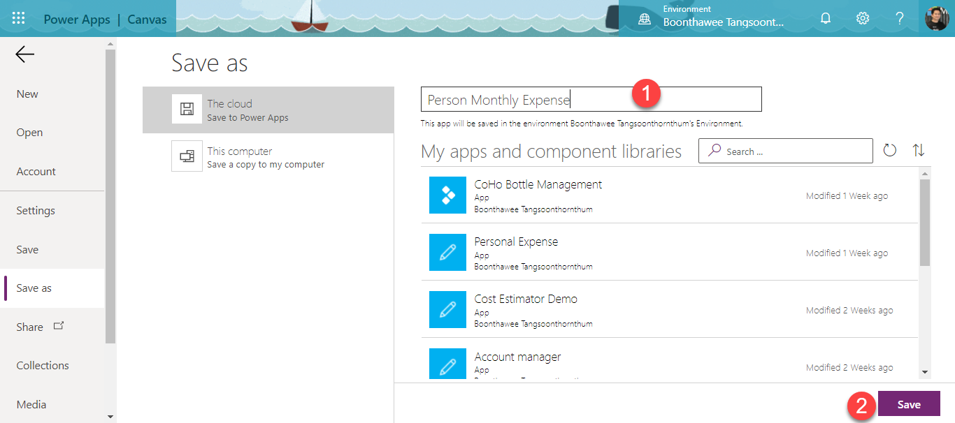Open the Environment picker
The height and width of the screenshot is (423, 955).
(x=712, y=19)
